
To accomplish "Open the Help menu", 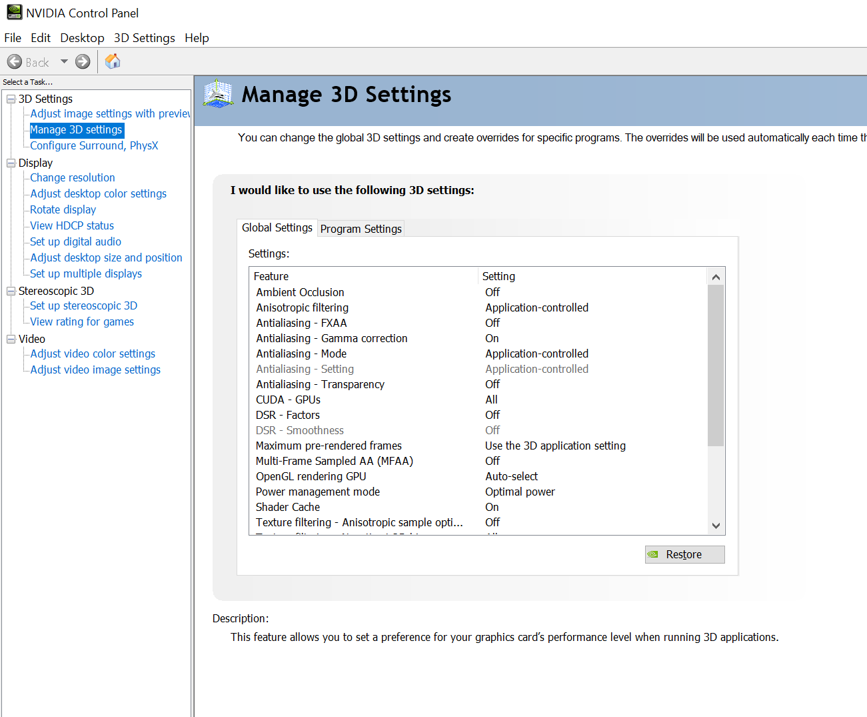I will pyautogui.click(x=197, y=38).
